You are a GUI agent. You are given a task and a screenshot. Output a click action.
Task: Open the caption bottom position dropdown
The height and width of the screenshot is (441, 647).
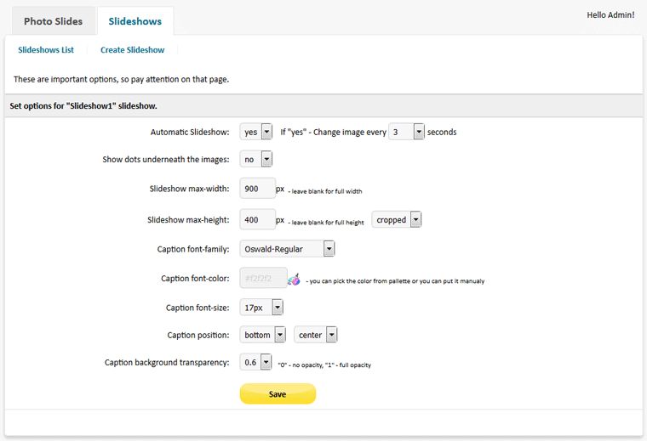263,335
